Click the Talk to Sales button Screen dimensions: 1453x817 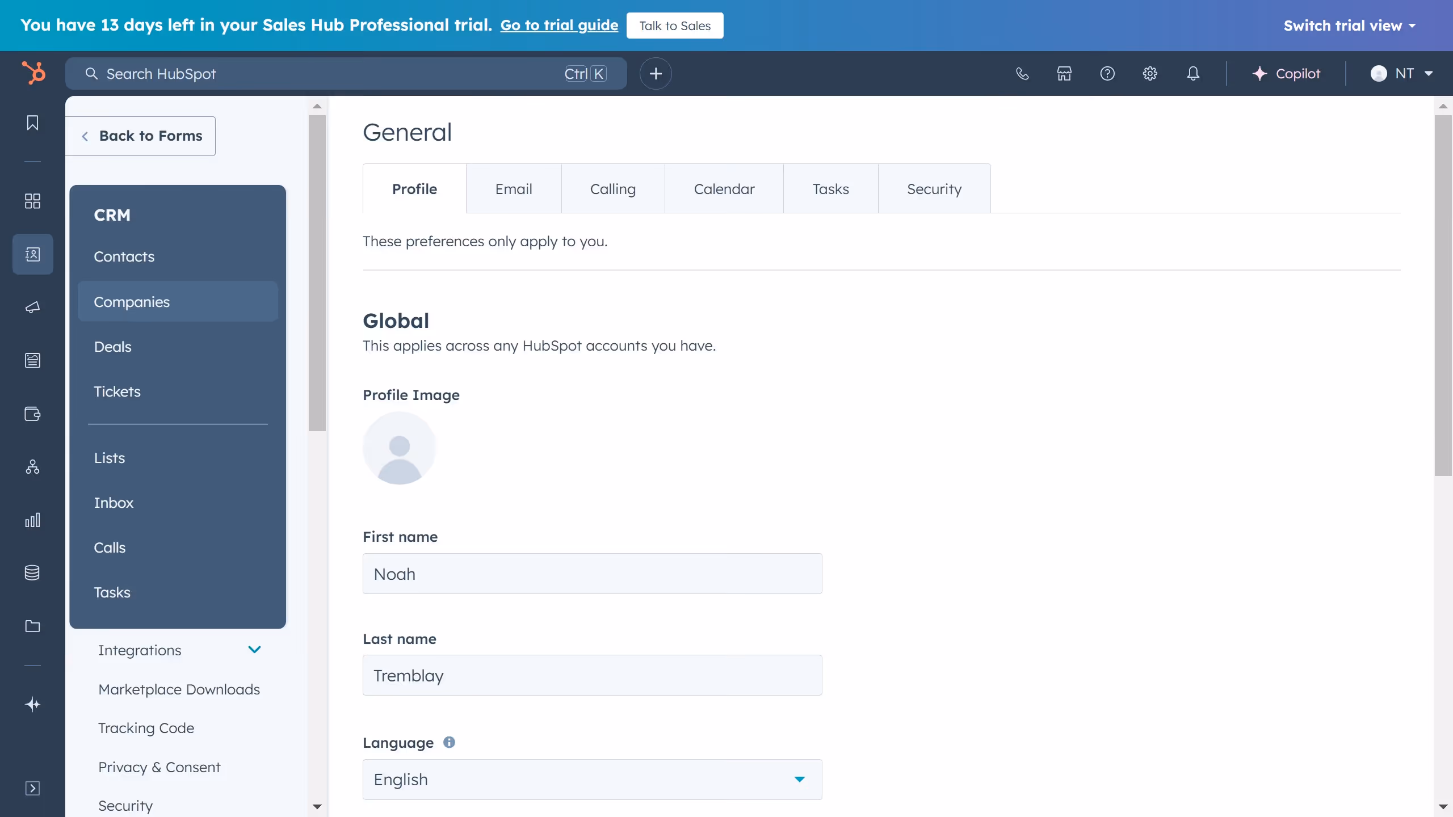click(674, 25)
